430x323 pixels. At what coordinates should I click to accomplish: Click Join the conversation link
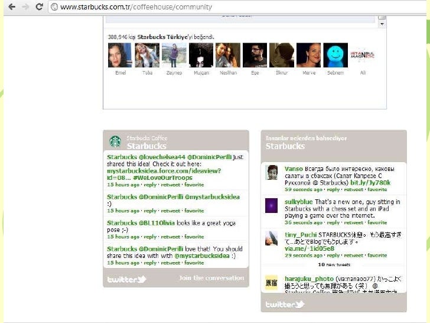(x=211, y=278)
